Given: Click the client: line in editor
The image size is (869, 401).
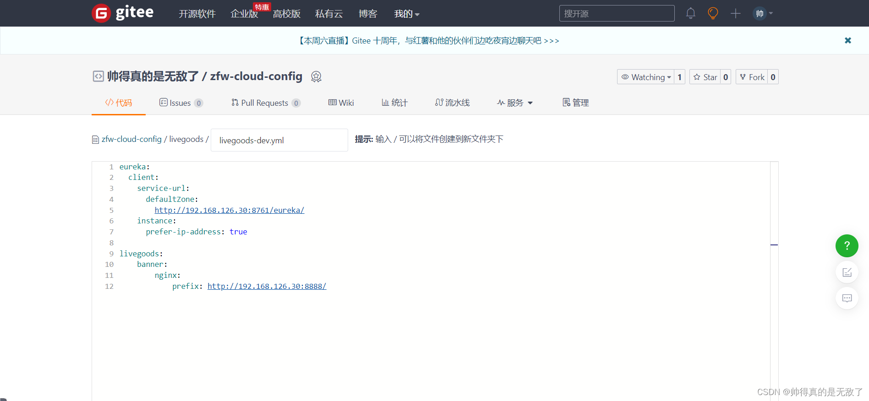Looking at the screenshot, I should (x=143, y=177).
